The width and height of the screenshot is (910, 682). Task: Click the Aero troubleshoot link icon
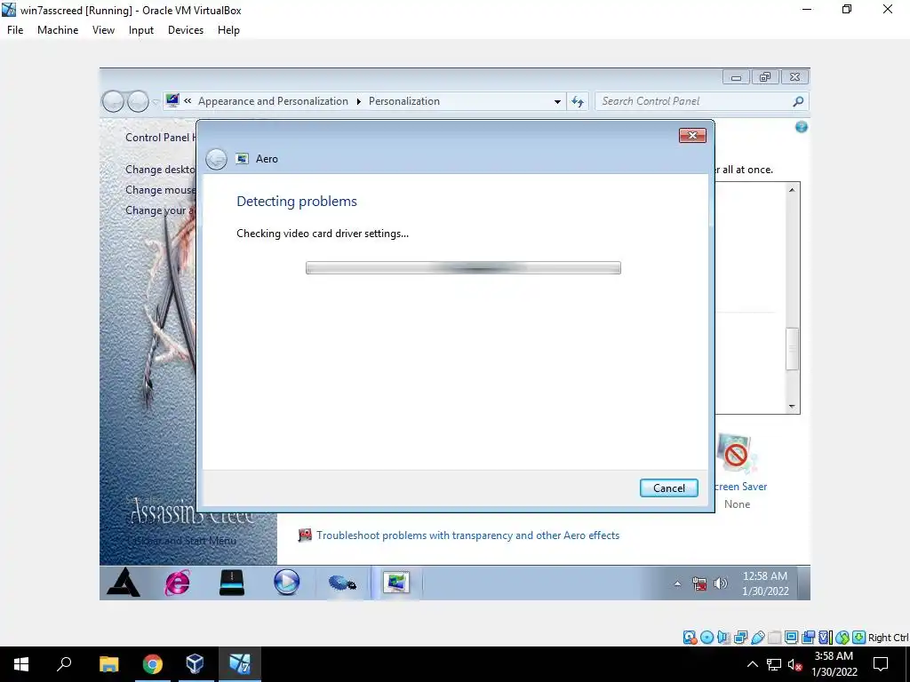(305, 535)
